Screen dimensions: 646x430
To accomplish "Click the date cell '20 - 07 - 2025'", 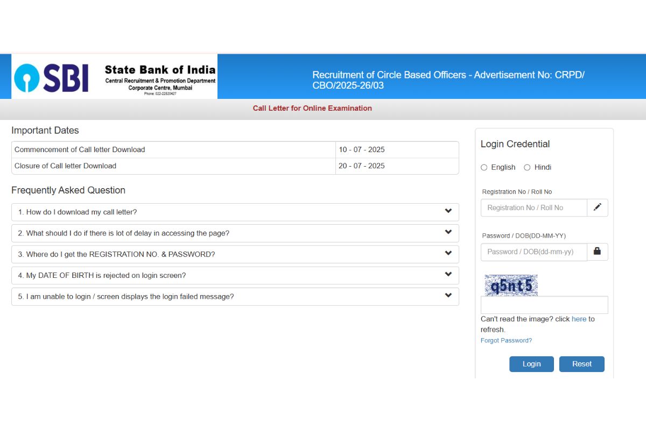I will tap(397, 166).
